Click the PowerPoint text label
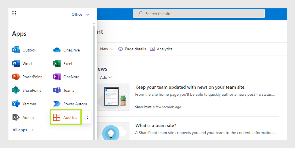Screen dimensions: 295x148 [32, 77]
